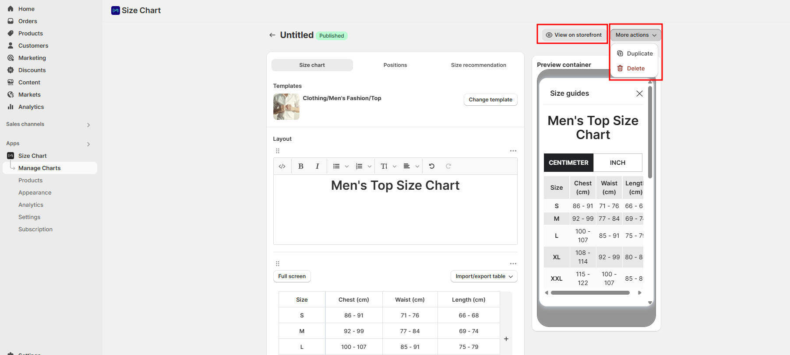Close the Size guides preview popup
This screenshot has width=790, height=355.
[x=639, y=94]
